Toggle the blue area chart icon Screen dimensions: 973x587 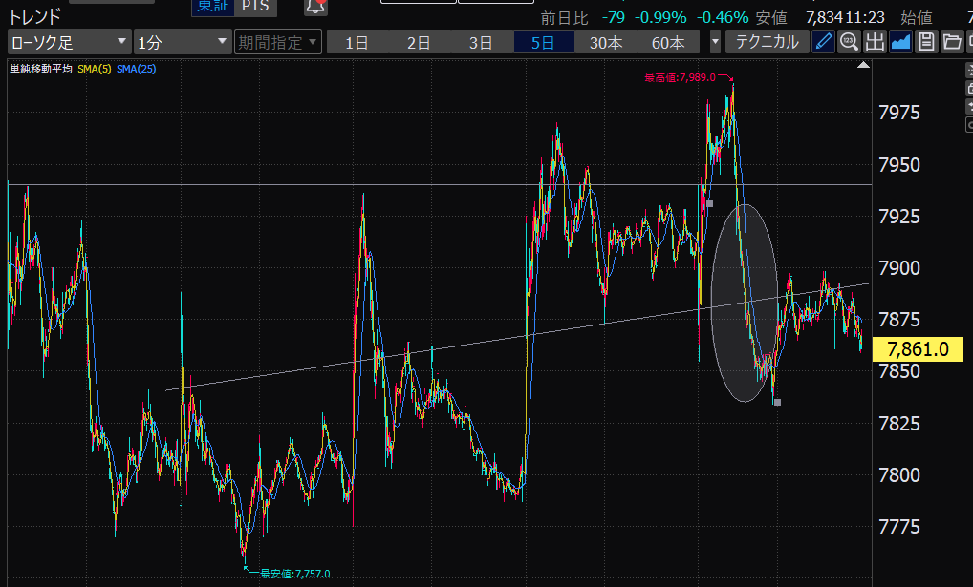point(900,41)
